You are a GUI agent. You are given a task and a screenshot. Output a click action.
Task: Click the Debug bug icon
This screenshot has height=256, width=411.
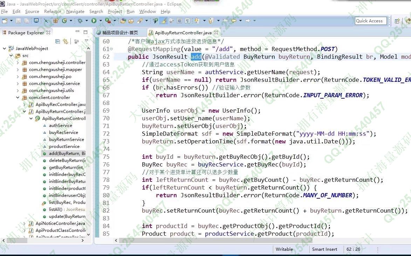(80, 21)
